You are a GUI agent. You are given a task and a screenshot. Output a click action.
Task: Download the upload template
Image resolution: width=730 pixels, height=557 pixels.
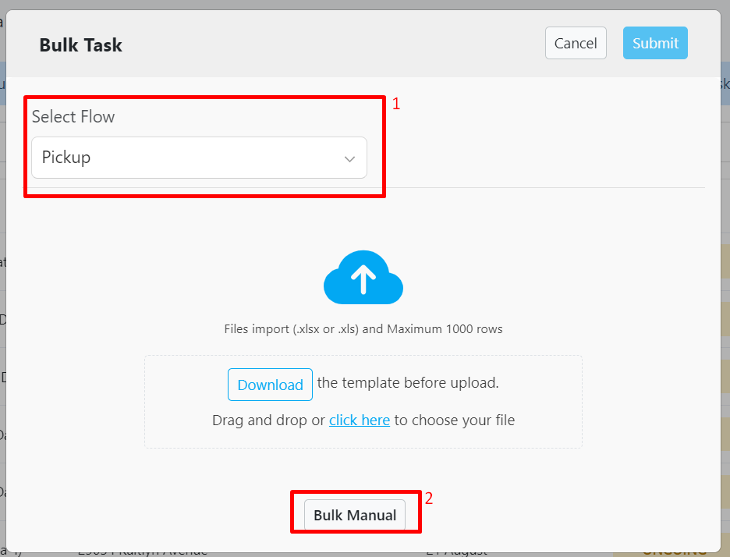[x=270, y=385]
